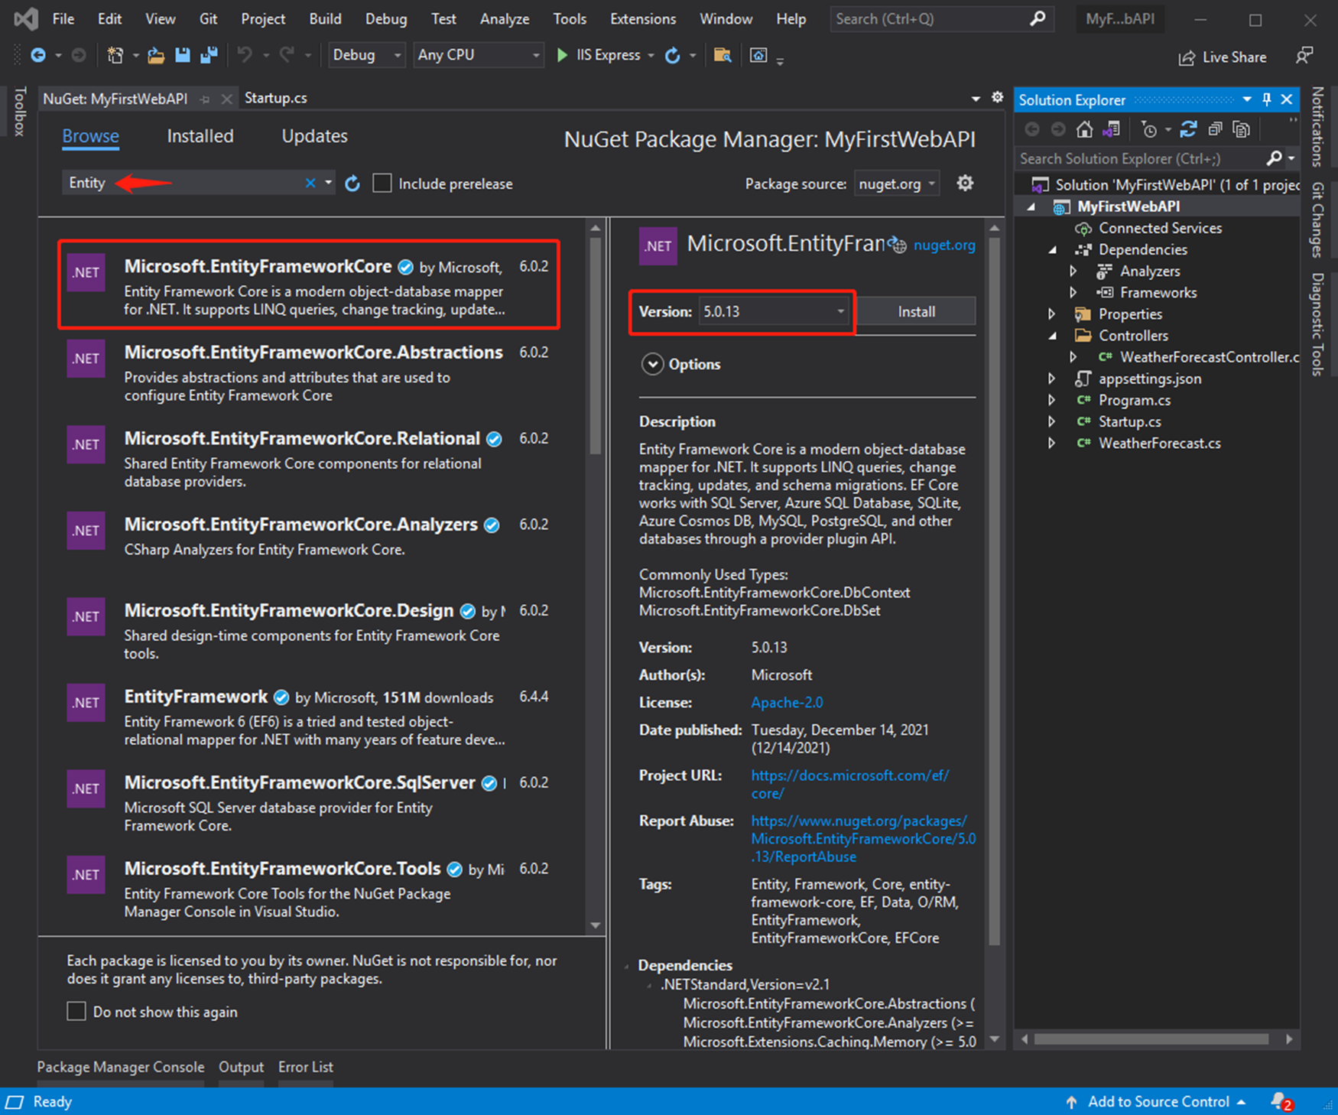The image size is (1338, 1115).
Task: Click the Home icon in Solution Explorer
Action: [x=1084, y=129]
